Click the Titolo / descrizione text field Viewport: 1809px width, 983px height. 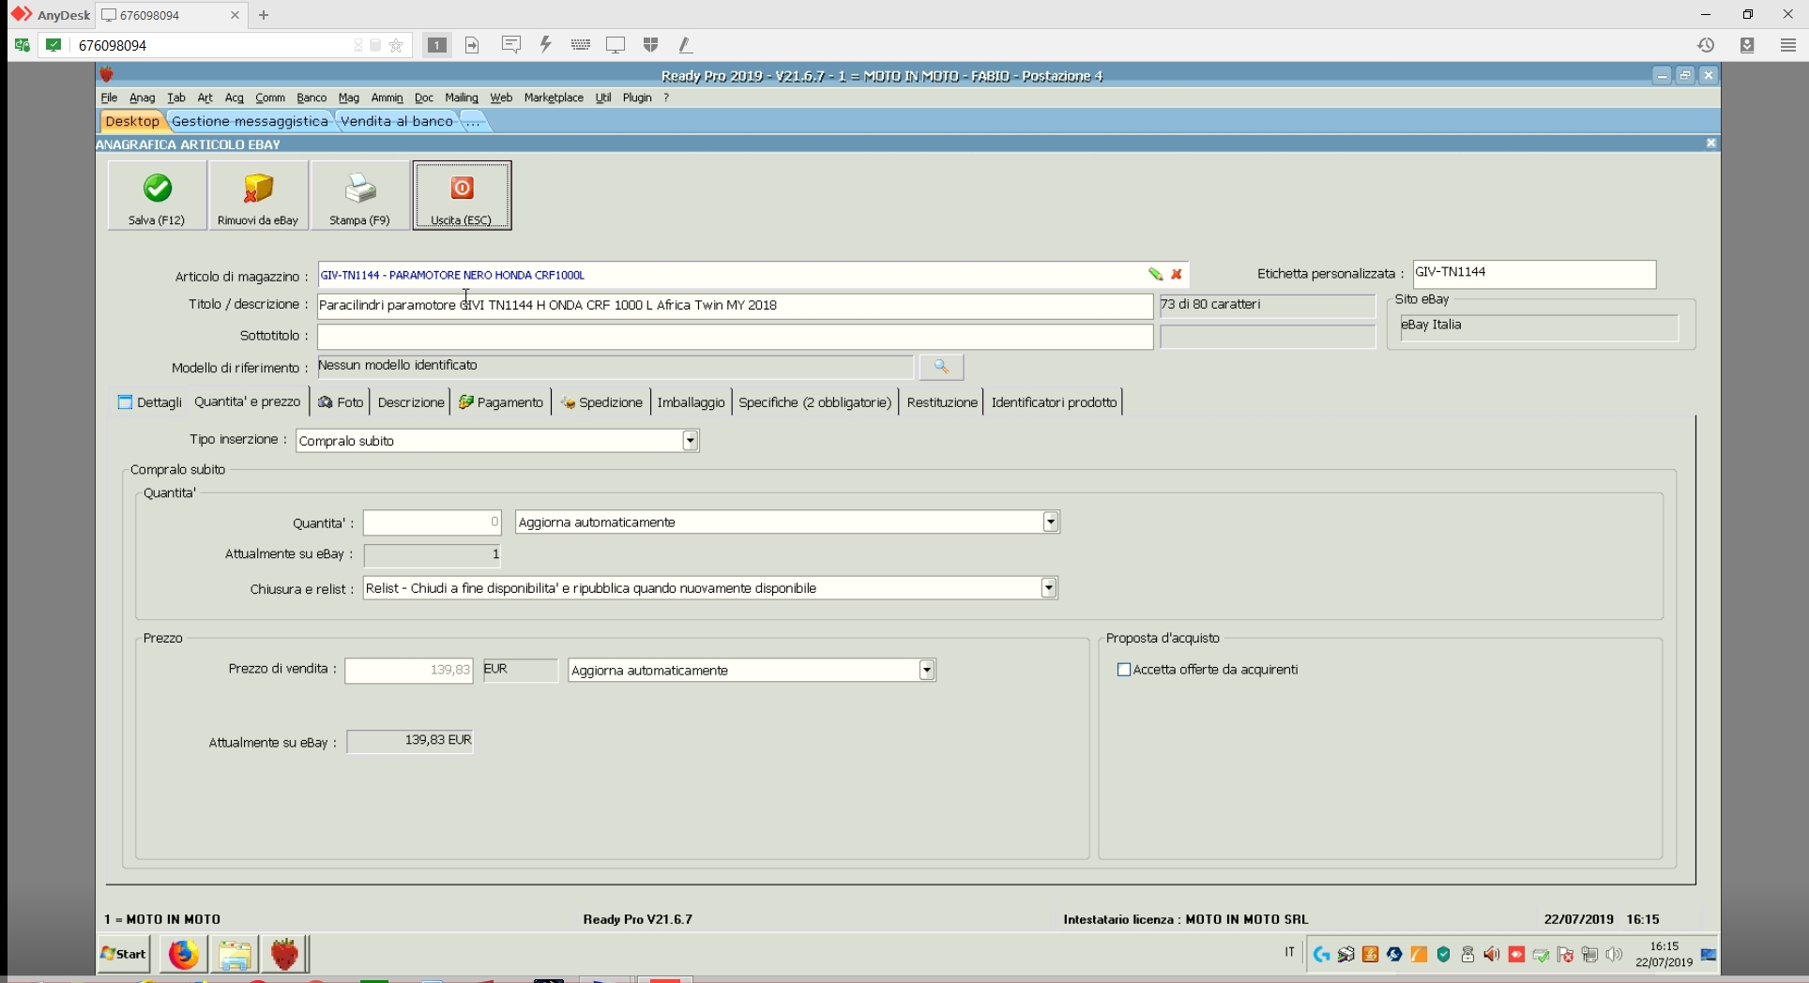tap(735, 306)
